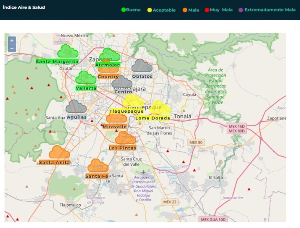Image resolution: width=300 pixels, height=228 pixels.
Task: Open the Santa Anita orange cloud station
Action: [59, 153]
